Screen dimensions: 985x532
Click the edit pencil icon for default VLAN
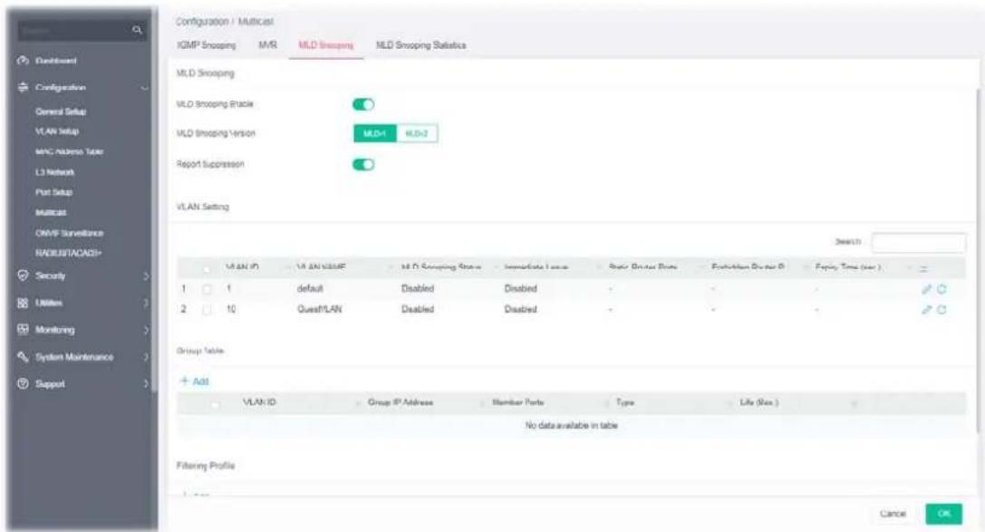(x=927, y=289)
